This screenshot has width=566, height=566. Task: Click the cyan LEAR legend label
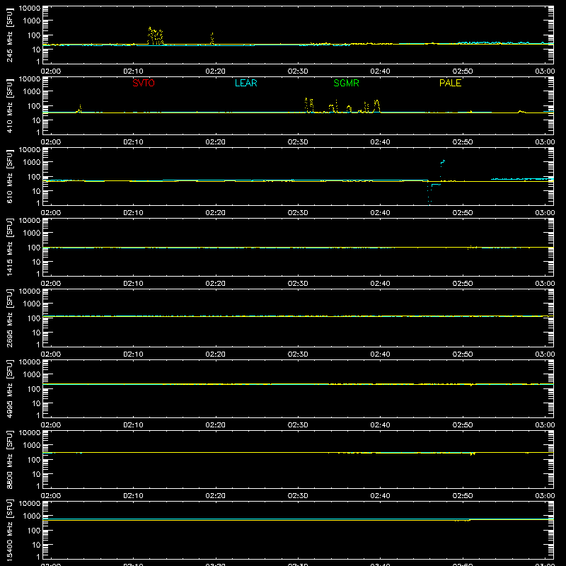[x=246, y=83]
